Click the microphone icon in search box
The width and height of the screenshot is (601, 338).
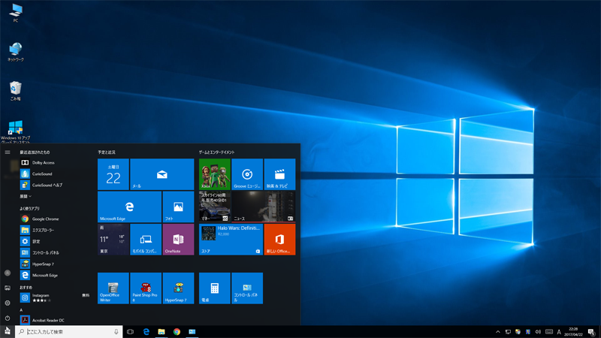coord(116,332)
